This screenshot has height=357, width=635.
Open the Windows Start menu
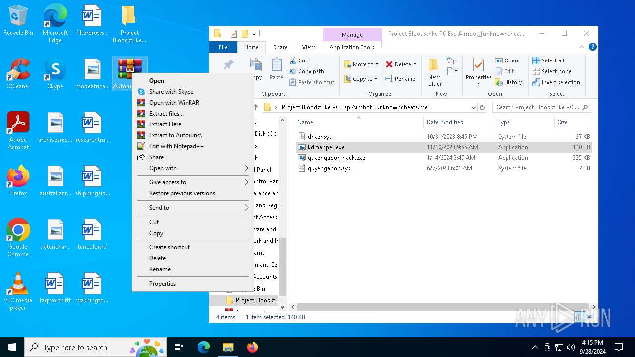click(12, 347)
